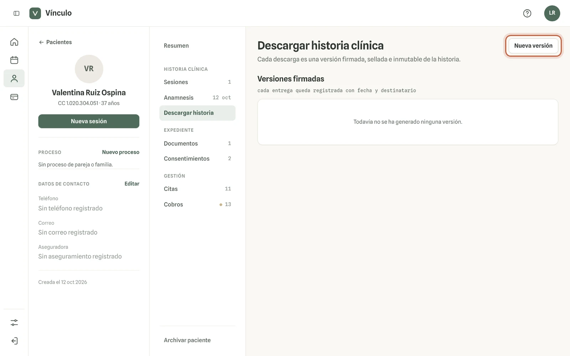Viewport: 570px width, 356px height.
Task: Select the Anamnesis entry
Action: pos(197,98)
